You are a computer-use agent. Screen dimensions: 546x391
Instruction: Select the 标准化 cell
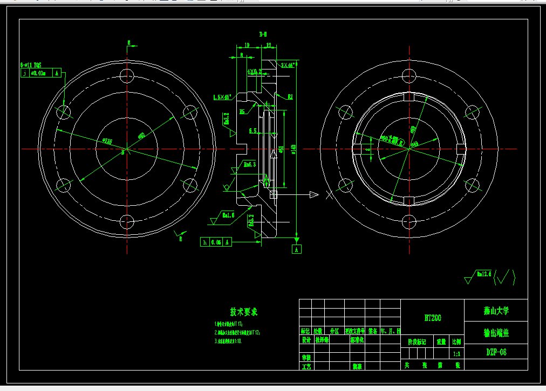pyautogui.click(x=357, y=339)
